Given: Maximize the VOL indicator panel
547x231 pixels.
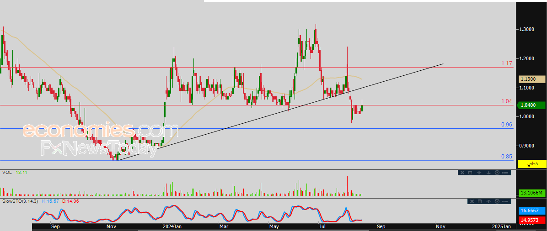Looking at the screenshot, I should tap(470, 173).
